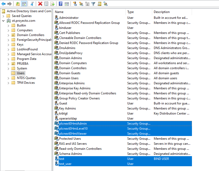The height and width of the screenshot is (171, 219).
Task: Select Enterprise Key Admins row
Action: (123, 88)
